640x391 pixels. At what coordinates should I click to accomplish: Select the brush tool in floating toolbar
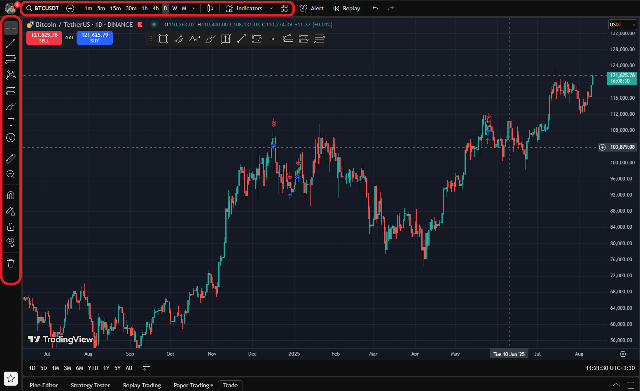(x=210, y=39)
